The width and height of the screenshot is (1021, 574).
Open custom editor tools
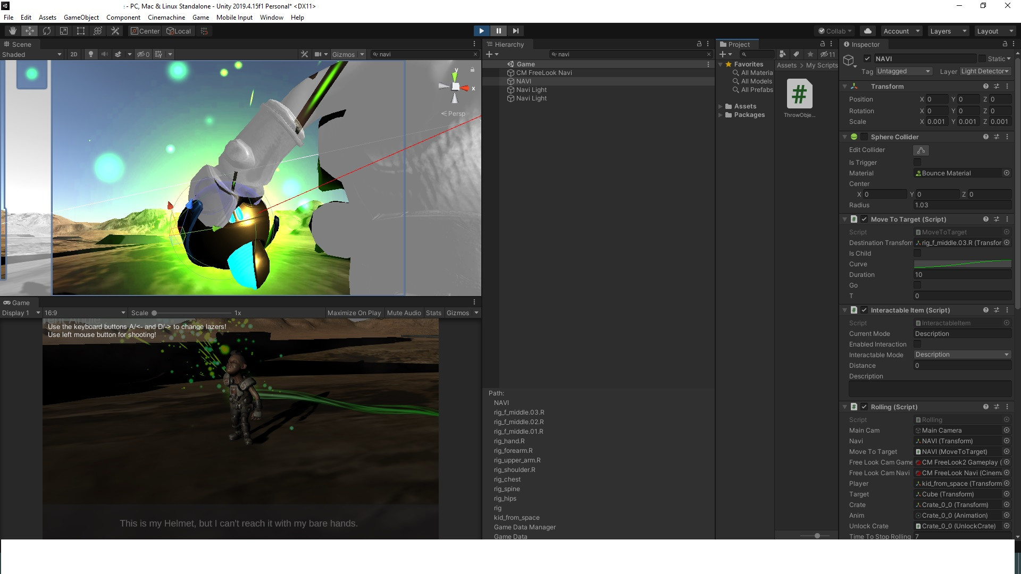tap(115, 31)
